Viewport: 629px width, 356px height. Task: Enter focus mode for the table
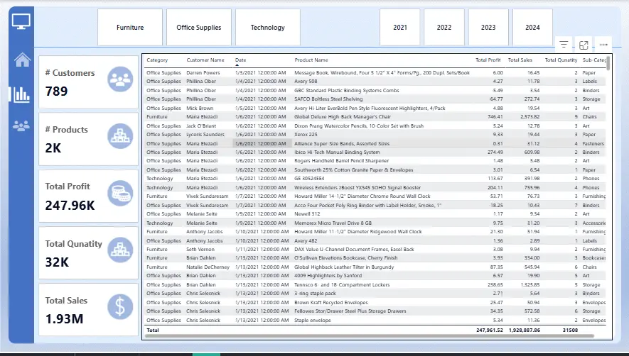pyautogui.click(x=584, y=45)
